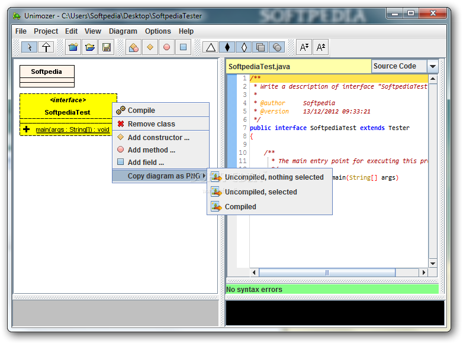Toggle the hollow diamond aggregation display button

244,47
